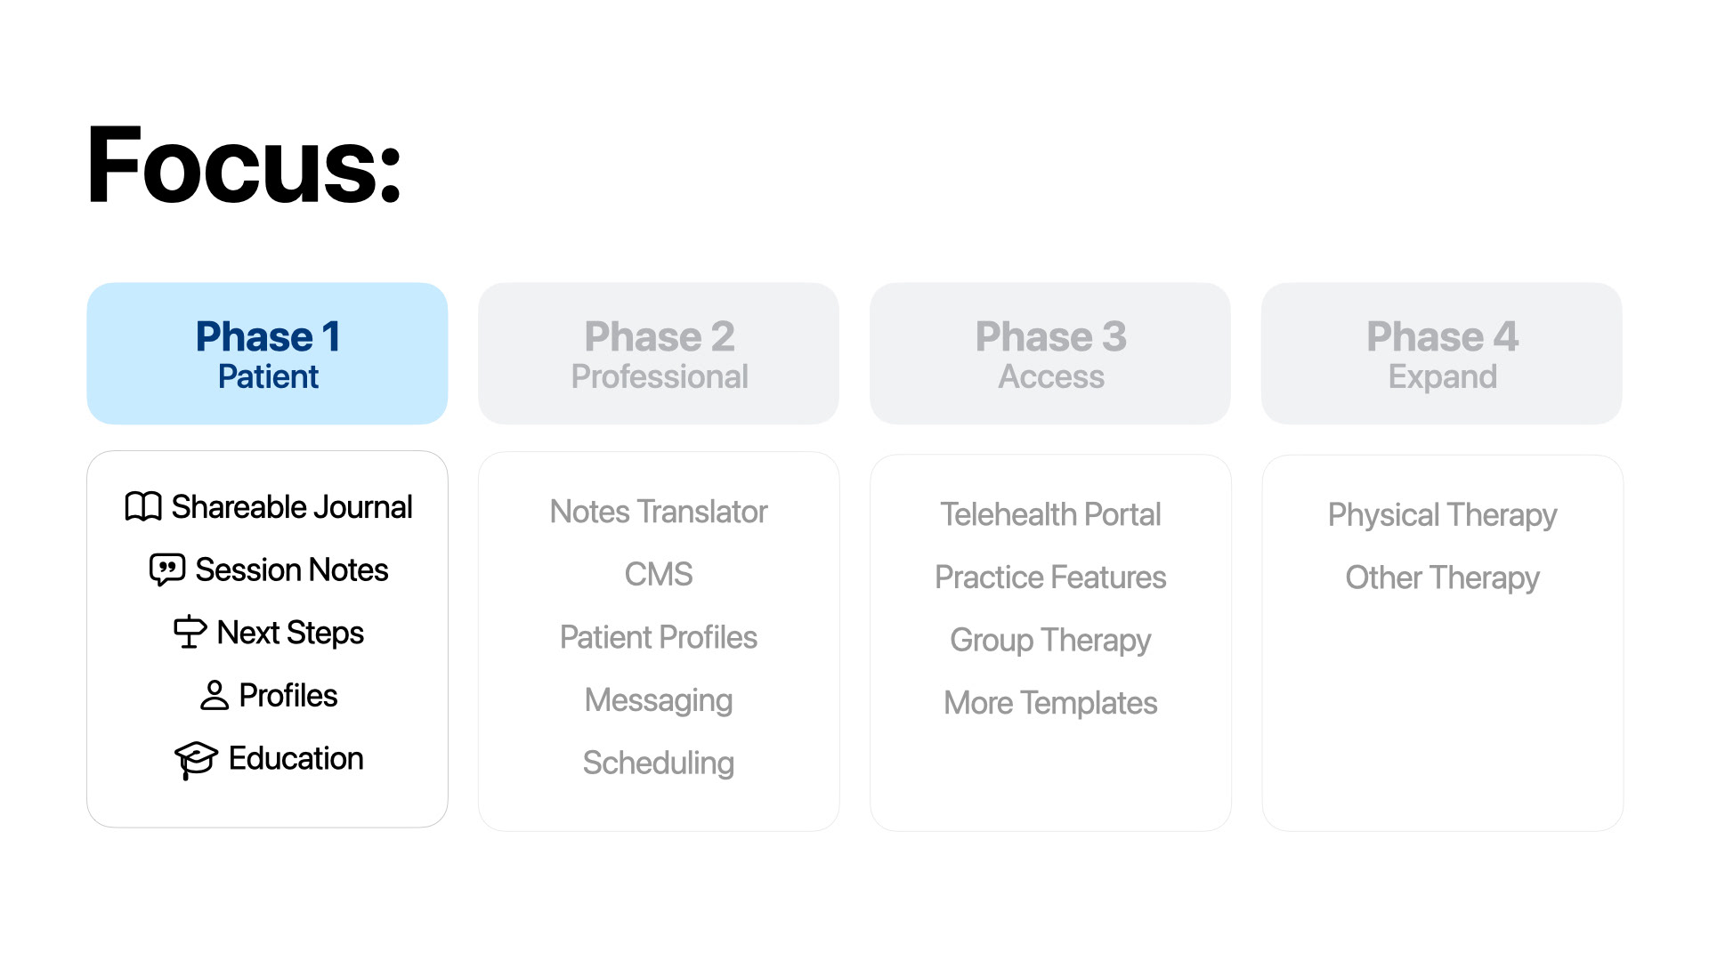Select Notes Translator in Phase 2 list
The image size is (1709, 961).
point(659,512)
